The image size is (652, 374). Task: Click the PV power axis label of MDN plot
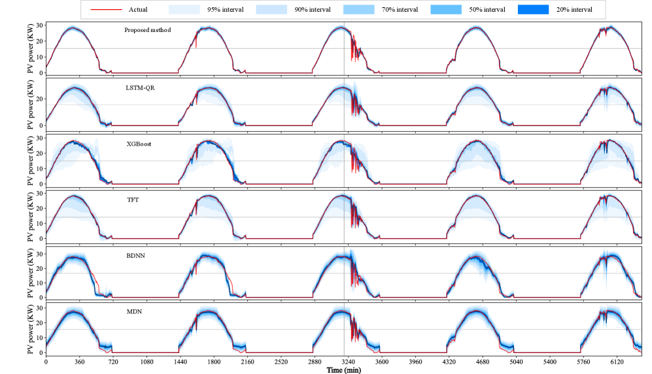[x=31, y=327]
